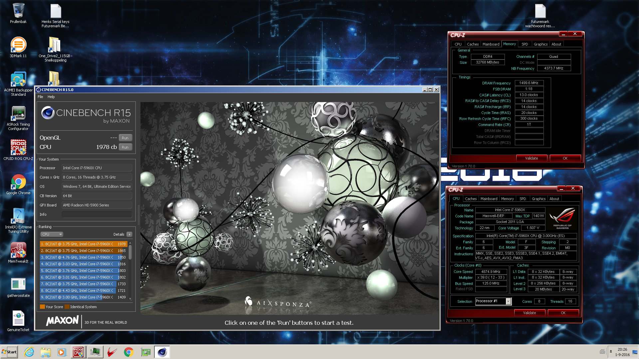
Task: Open CPU tab in upper CPU-Z window
Action: click(x=458, y=44)
